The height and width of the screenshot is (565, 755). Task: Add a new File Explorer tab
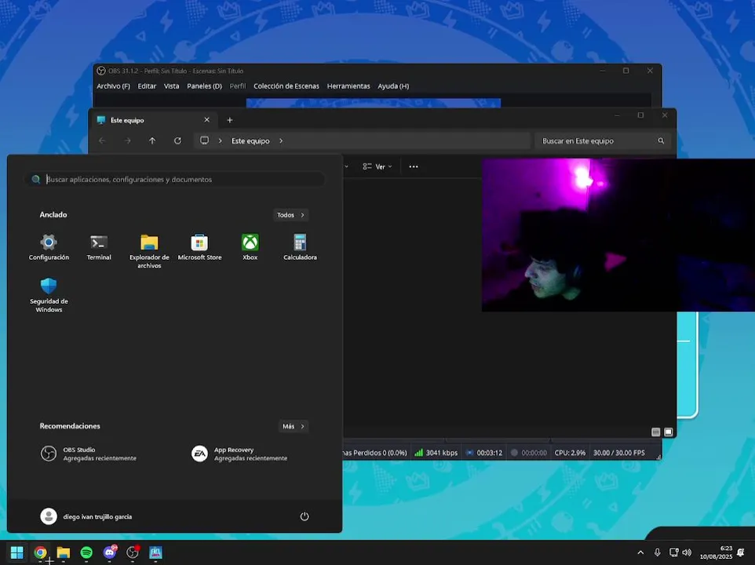[230, 120]
